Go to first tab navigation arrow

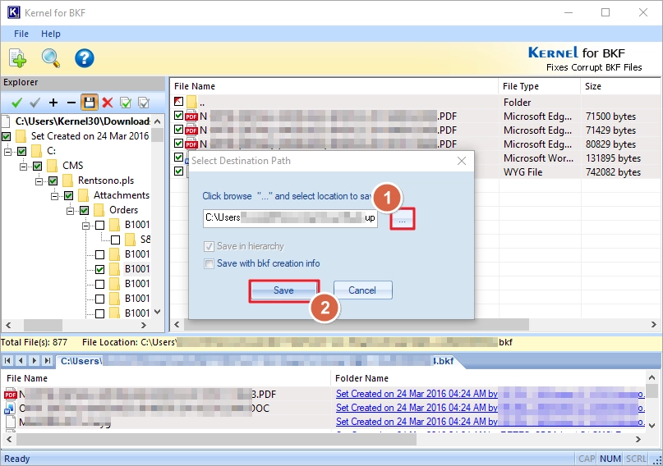7,360
